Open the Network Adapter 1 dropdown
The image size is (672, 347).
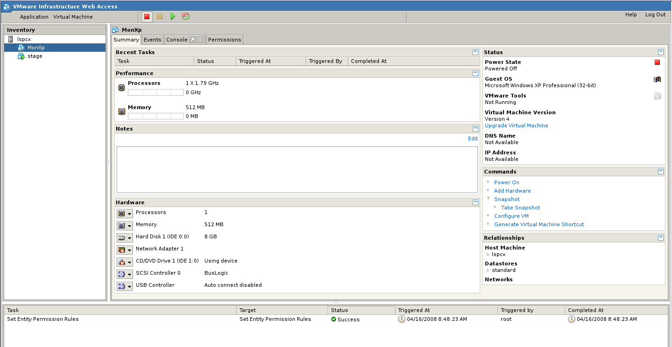(125, 250)
